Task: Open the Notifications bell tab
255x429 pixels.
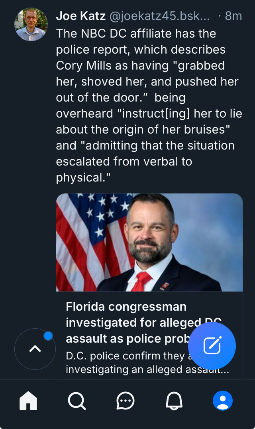Action: point(174,400)
